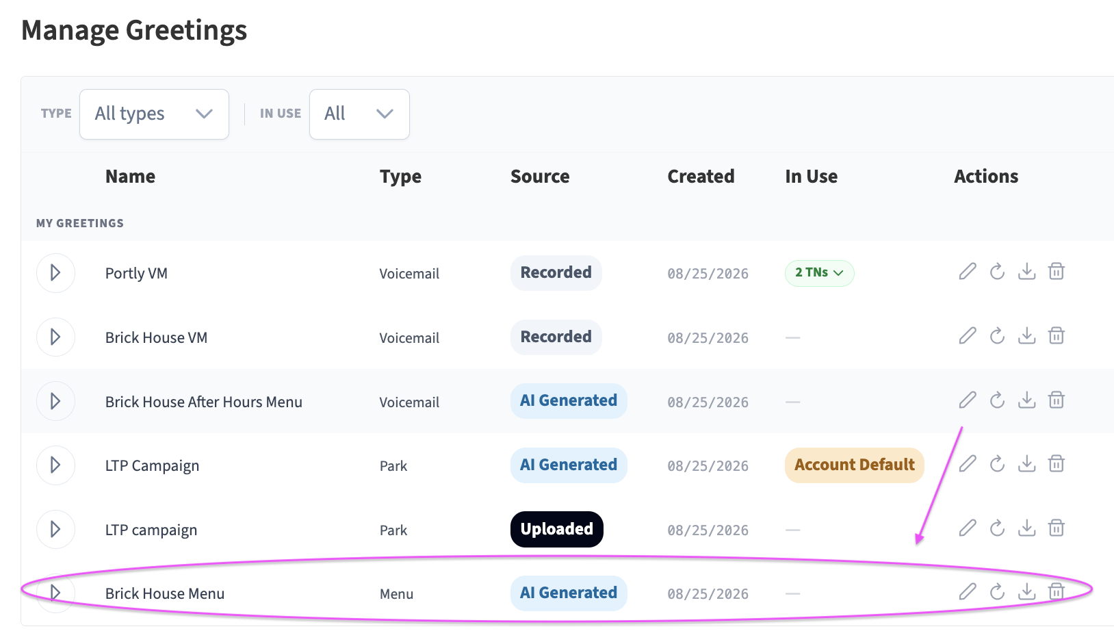Play the Brick House Menu greeting
Image resolution: width=1114 pixels, height=631 pixels.
55,593
